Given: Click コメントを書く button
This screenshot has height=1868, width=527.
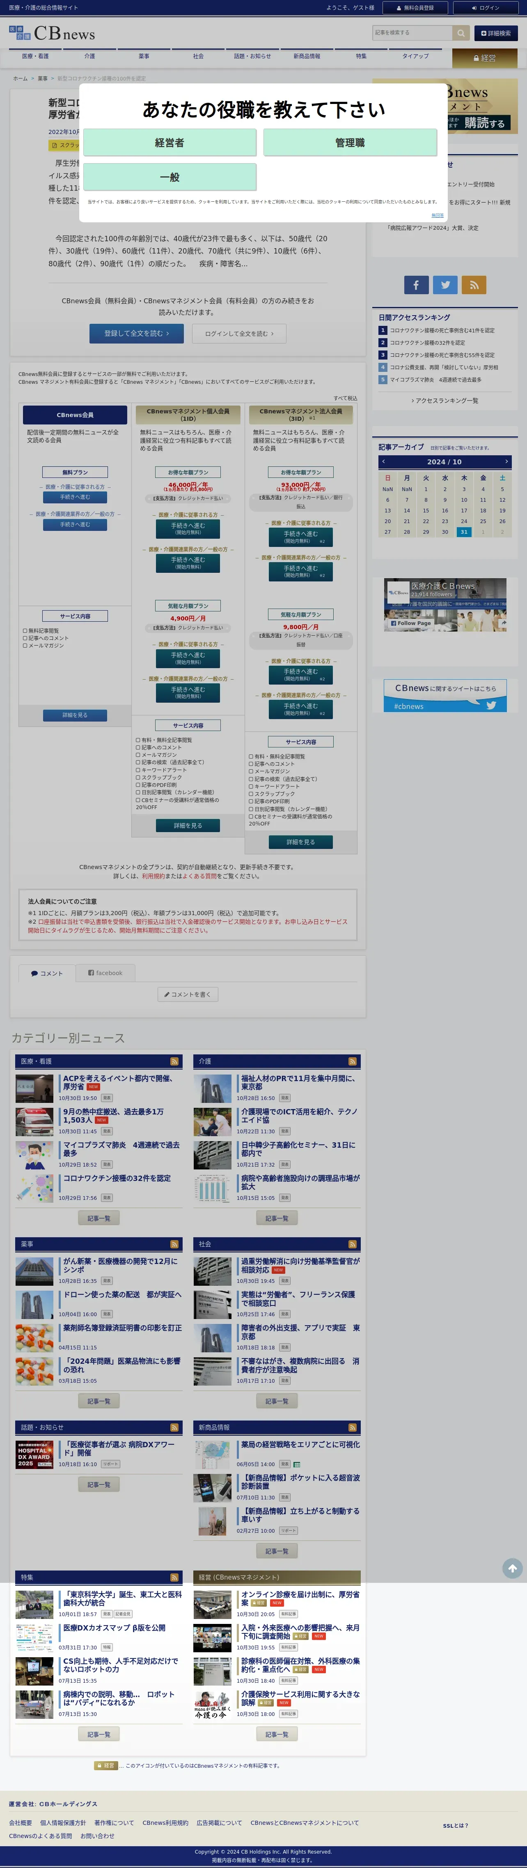Looking at the screenshot, I should point(188,994).
